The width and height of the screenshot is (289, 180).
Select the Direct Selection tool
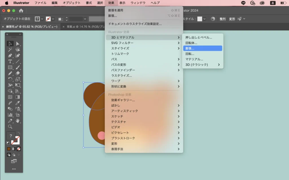click(18, 44)
